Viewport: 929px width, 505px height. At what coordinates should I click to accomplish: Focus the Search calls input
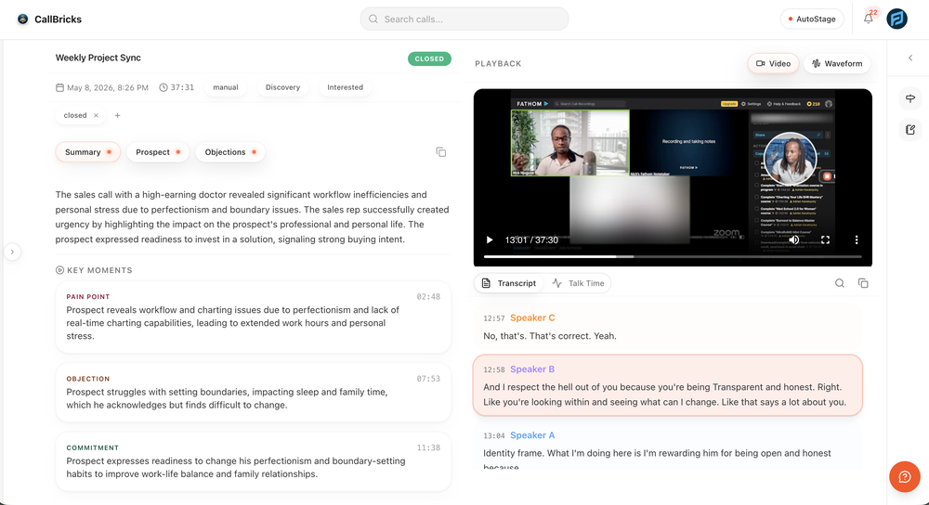pos(464,19)
